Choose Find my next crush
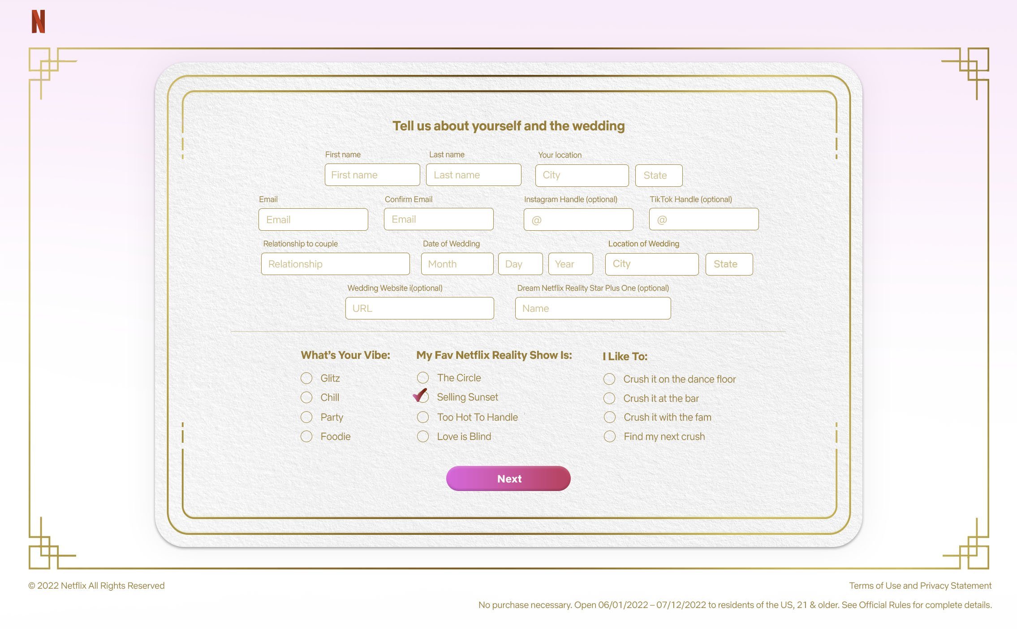Screen dimensions: 1017x629 [610, 436]
